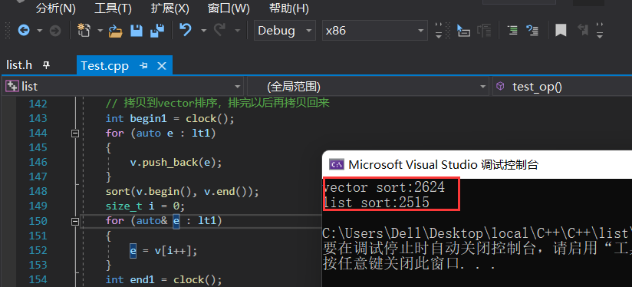Click 'list sort:2515' in the console
This screenshot has height=287, width=632.
[x=377, y=203]
